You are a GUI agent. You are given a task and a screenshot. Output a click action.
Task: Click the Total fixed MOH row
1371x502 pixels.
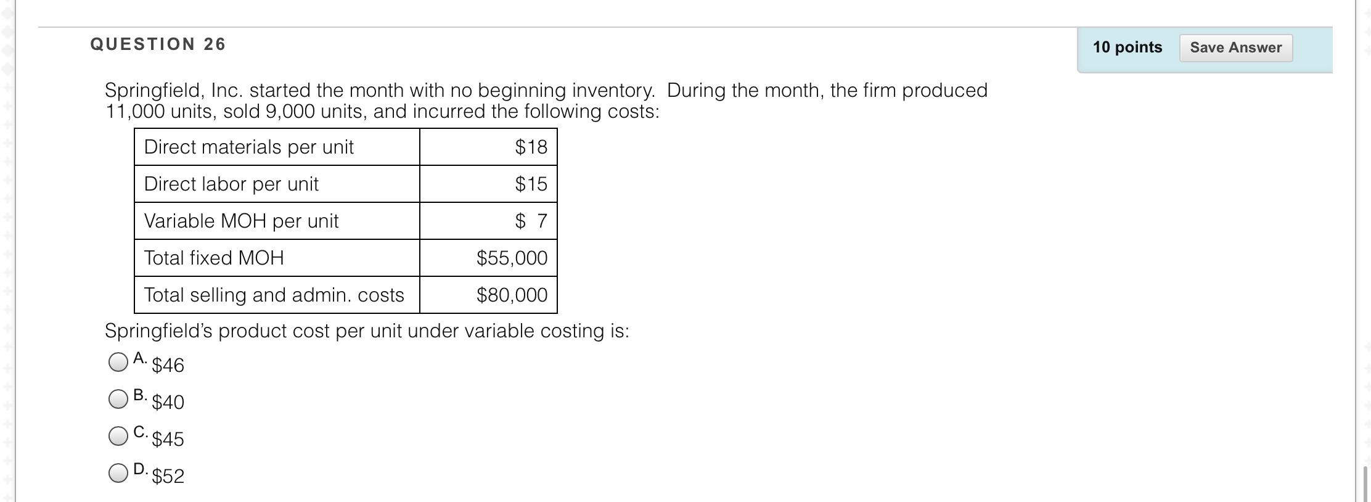point(214,258)
